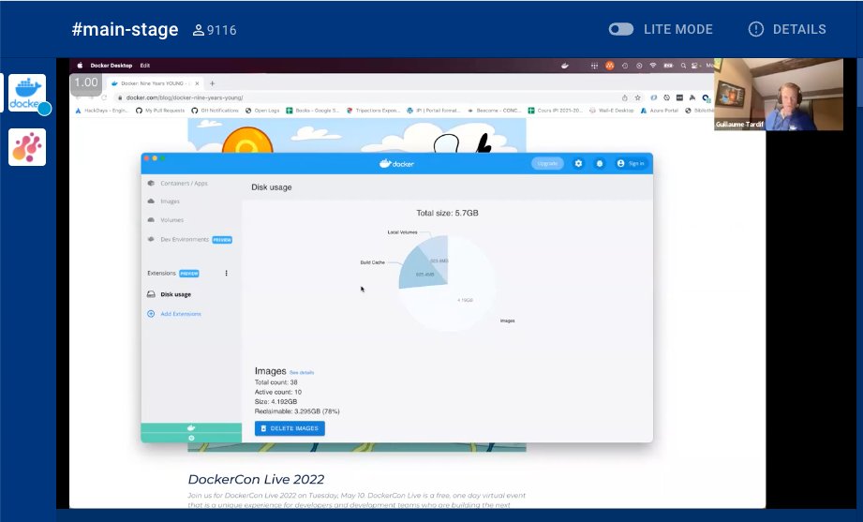Open the My Pull Requests bookmark
The width and height of the screenshot is (863, 522).
[160, 111]
